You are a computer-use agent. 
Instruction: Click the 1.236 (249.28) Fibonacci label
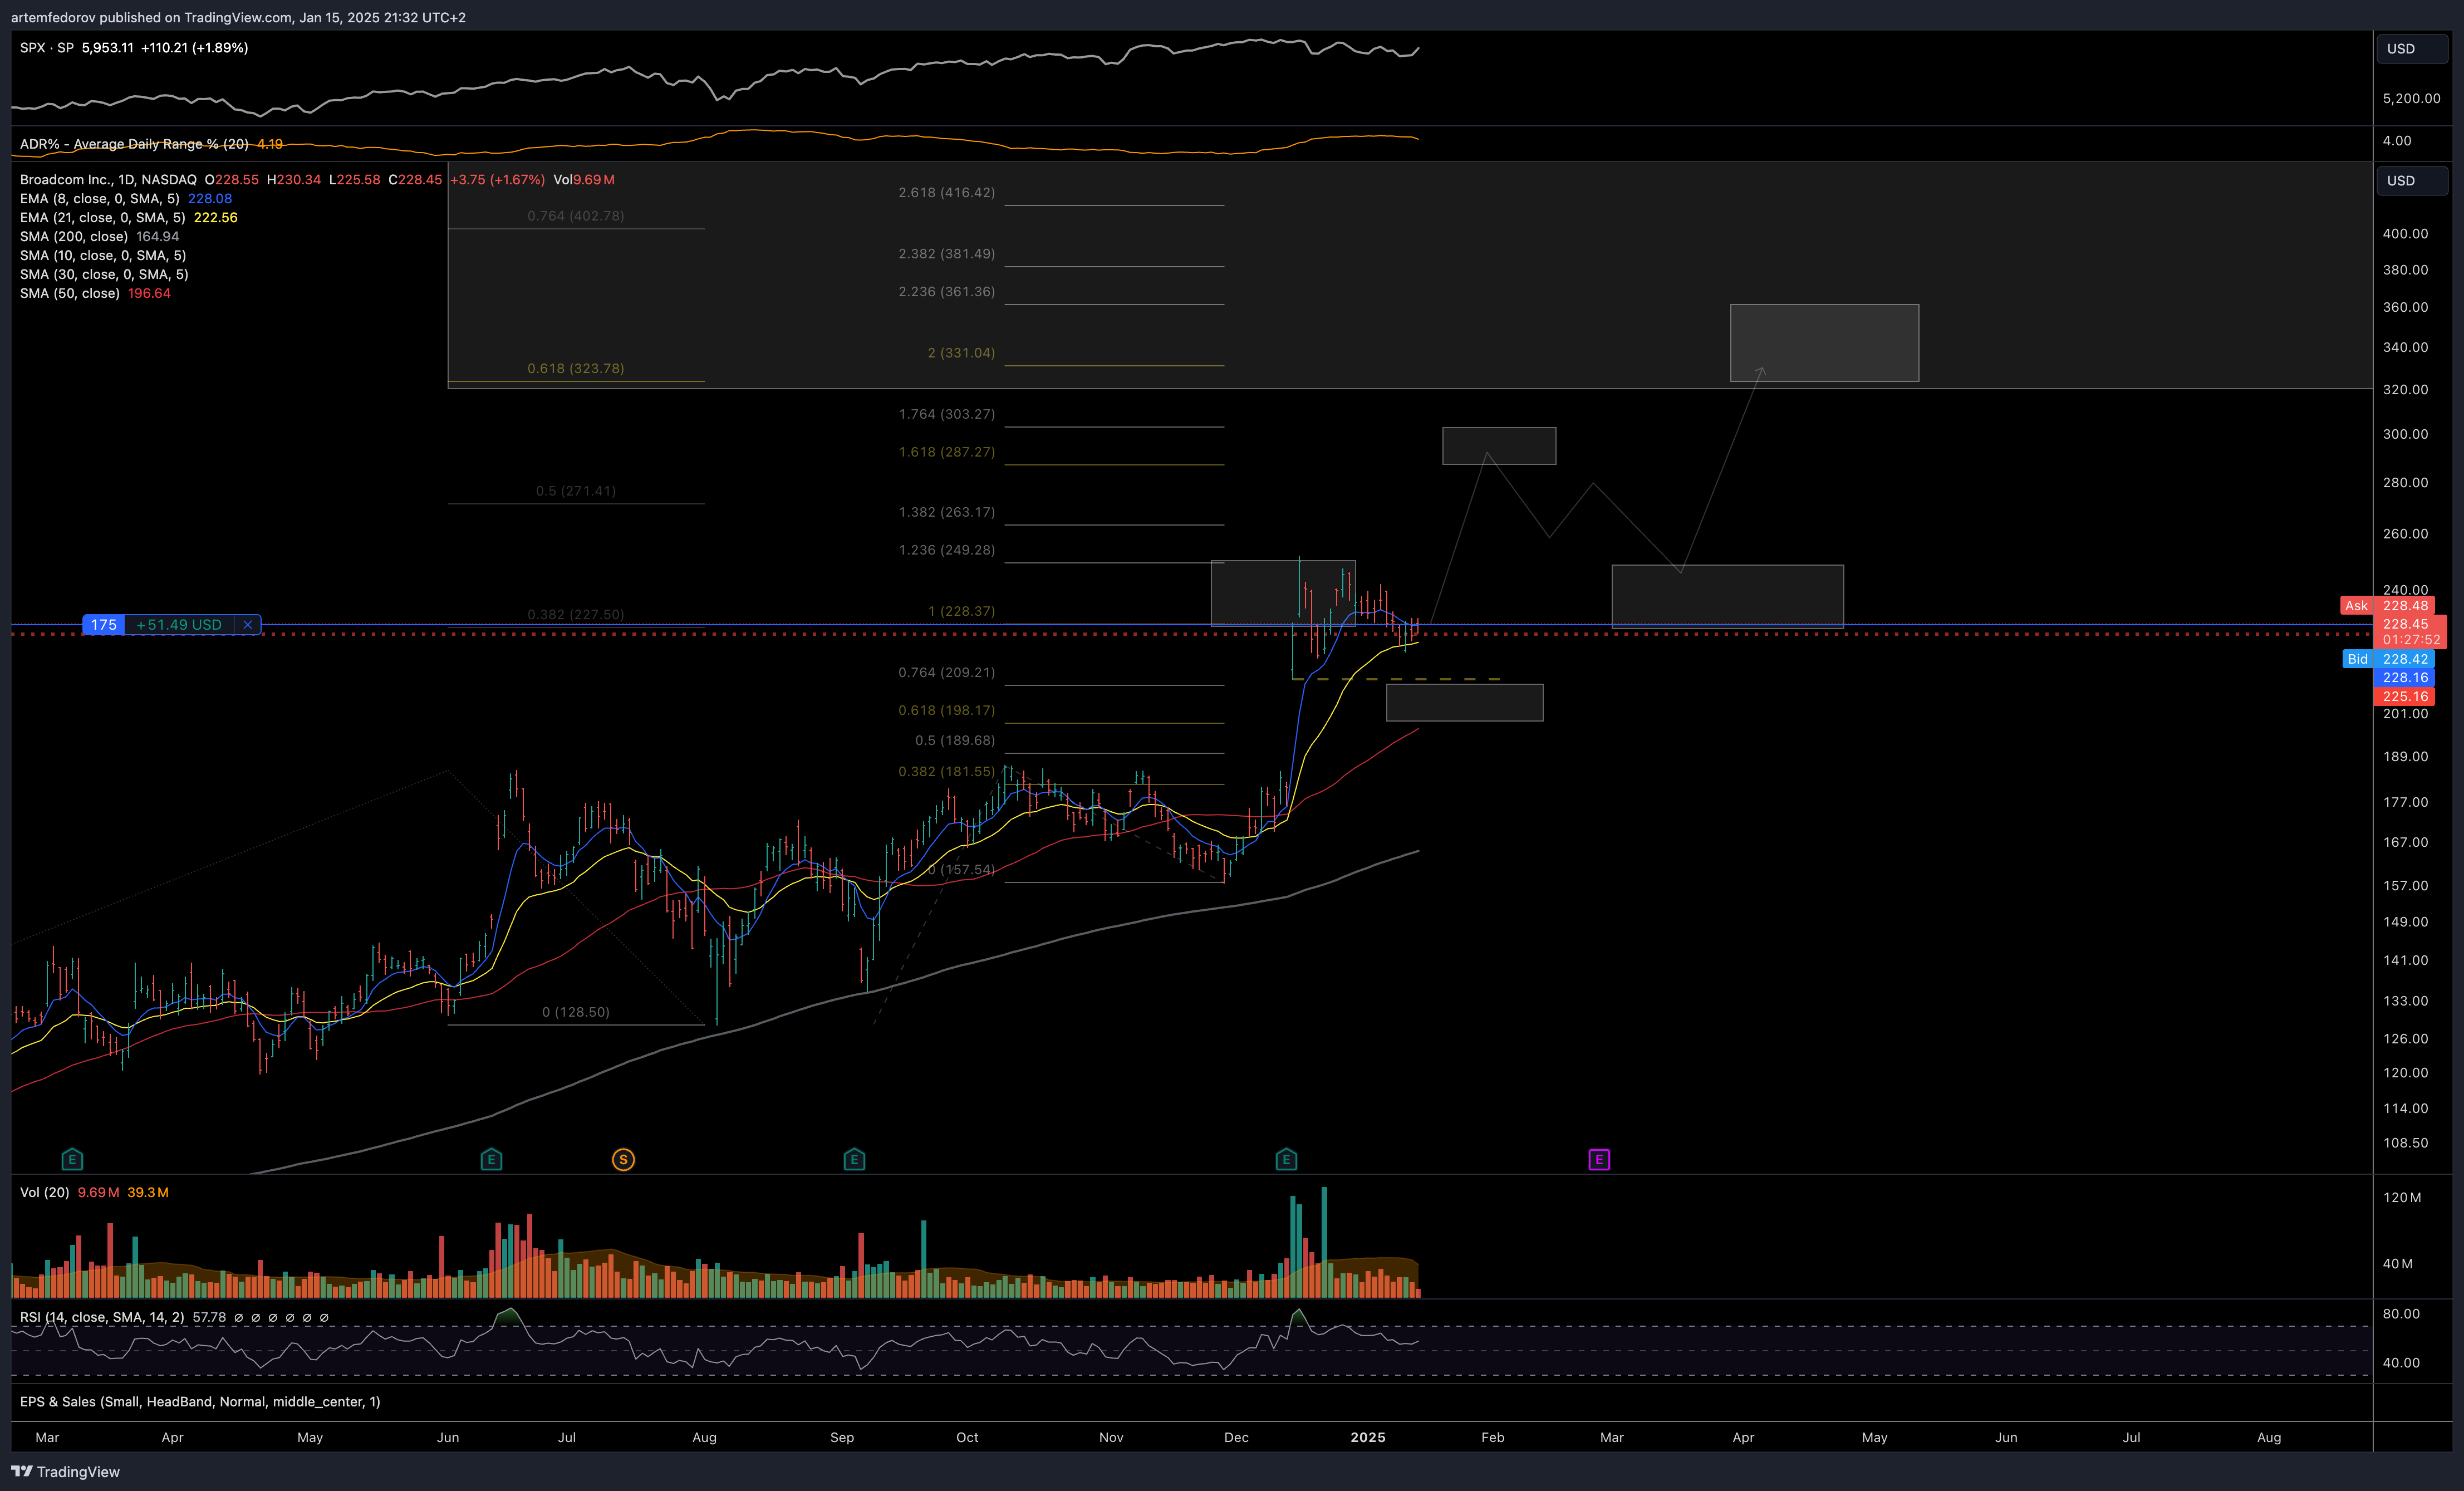[946, 549]
